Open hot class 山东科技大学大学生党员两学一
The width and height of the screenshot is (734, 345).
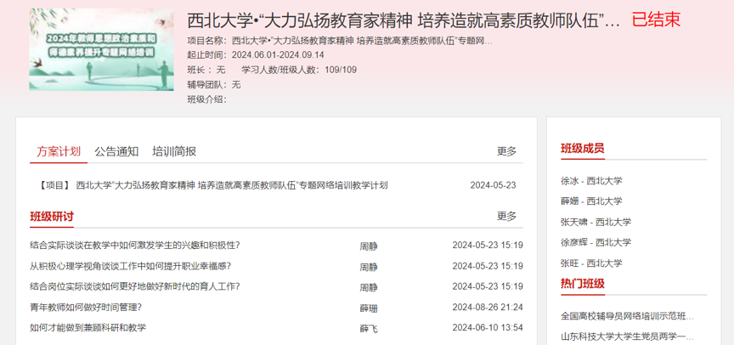[627, 337]
